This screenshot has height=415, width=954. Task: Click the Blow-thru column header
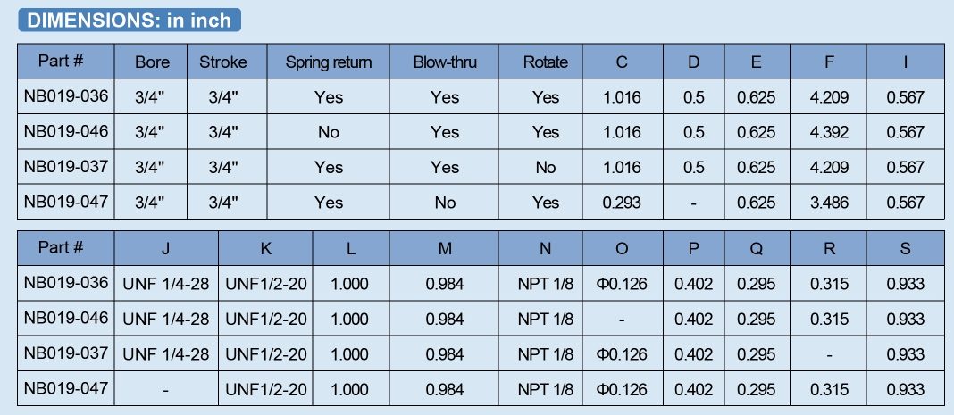tap(445, 62)
